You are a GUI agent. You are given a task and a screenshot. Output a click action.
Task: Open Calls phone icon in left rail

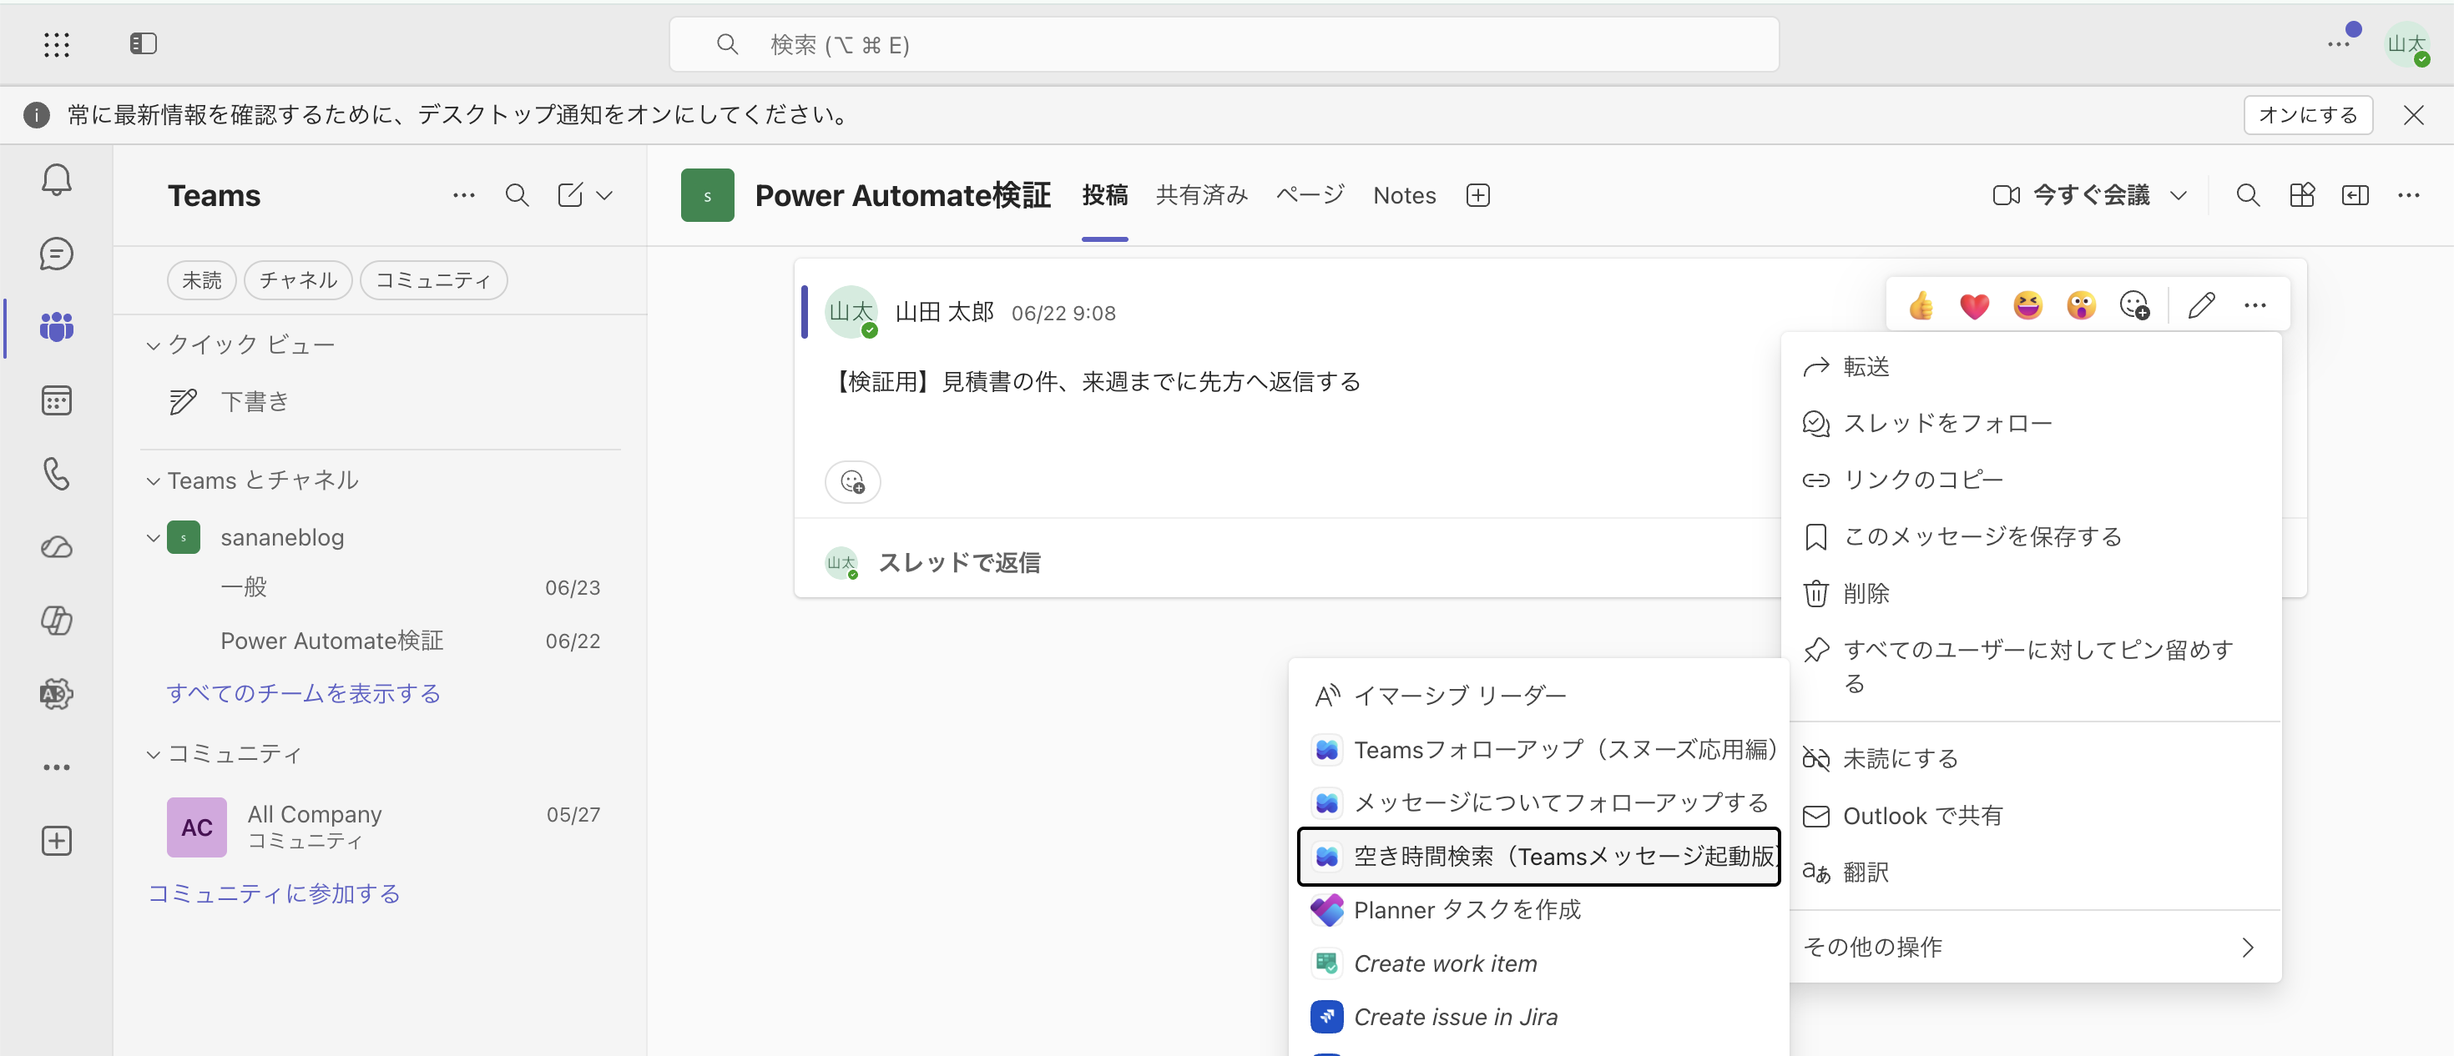click(x=56, y=473)
